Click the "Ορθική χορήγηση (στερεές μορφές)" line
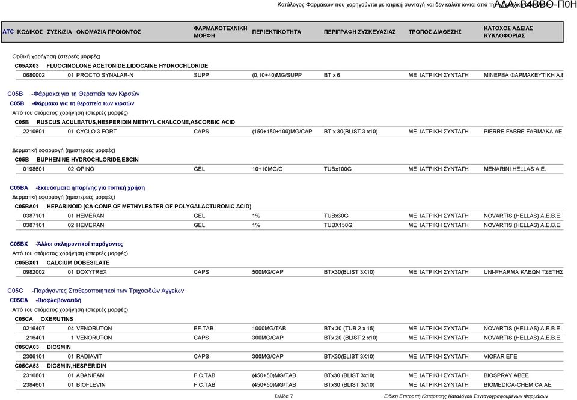 (56, 56)
